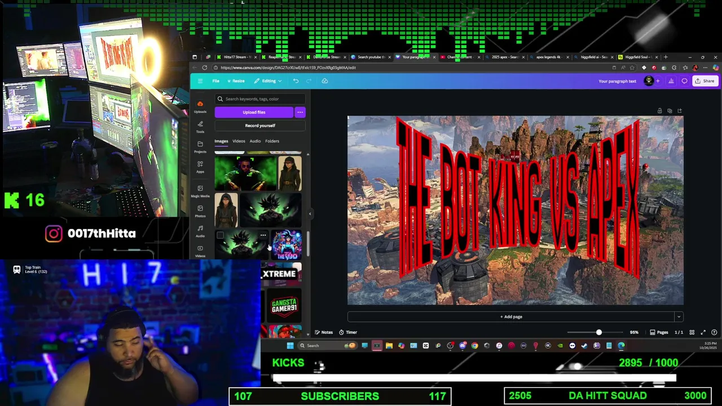Viewport: 722px width, 406px height.
Task: Select the green hooded gamer thumbnail
Action: click(246, 174)
